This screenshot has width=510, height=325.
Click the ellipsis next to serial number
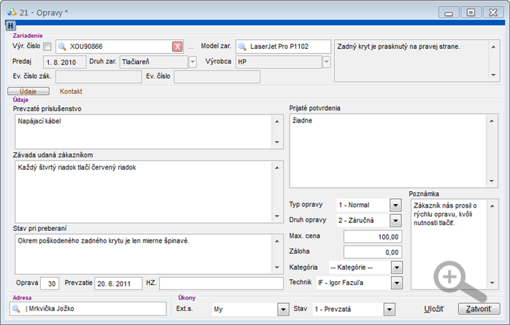pos(191,47)
